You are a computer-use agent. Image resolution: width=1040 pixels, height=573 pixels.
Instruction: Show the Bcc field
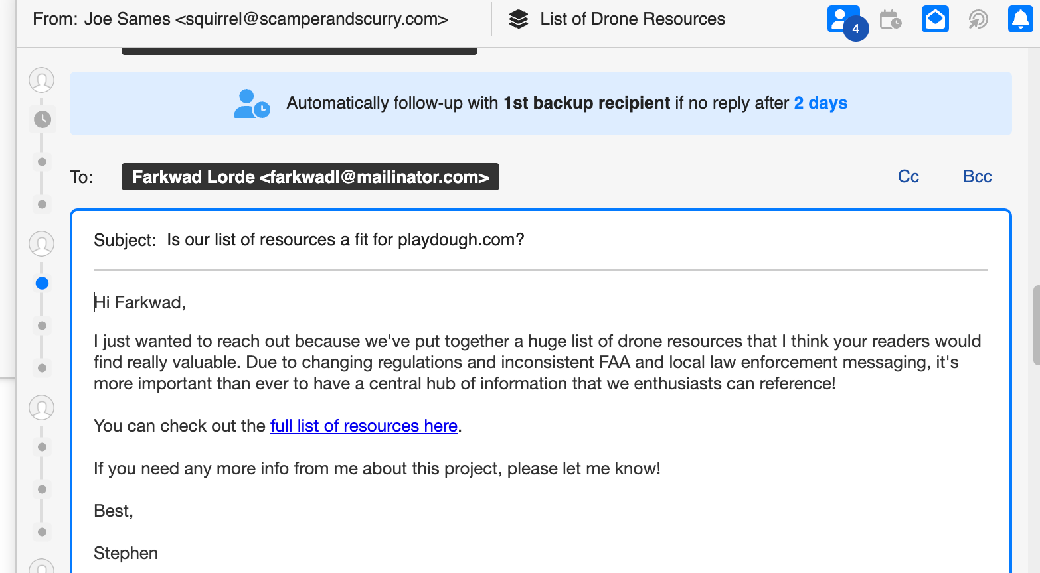tap(977, 177)
